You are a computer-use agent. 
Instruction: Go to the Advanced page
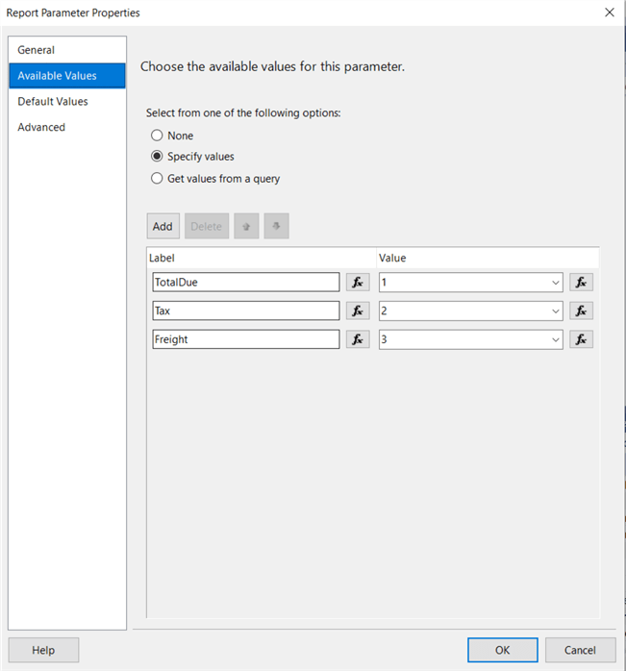click(x=41, y=127)
